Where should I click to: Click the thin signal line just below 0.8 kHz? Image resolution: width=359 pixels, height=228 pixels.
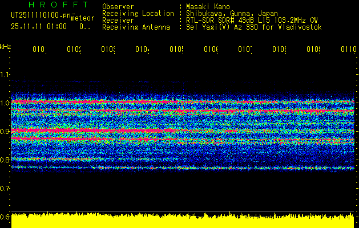click(183, 168)
